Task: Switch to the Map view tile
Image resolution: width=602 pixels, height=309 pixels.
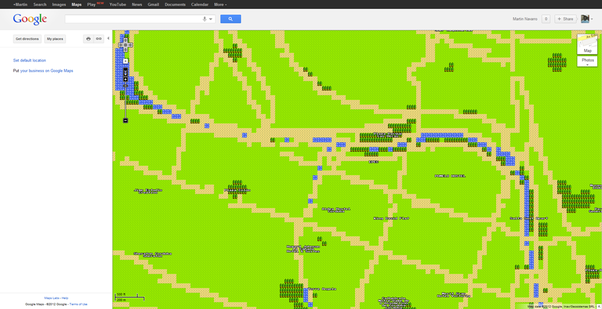Action: 587,44
